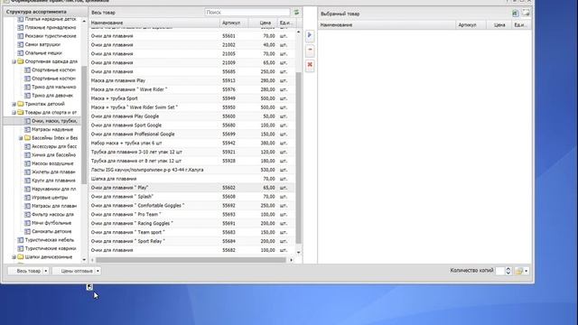Export selected goods to Excel icon
The height and width of the screenshot is (325, 578).
[x=516, y=14]
